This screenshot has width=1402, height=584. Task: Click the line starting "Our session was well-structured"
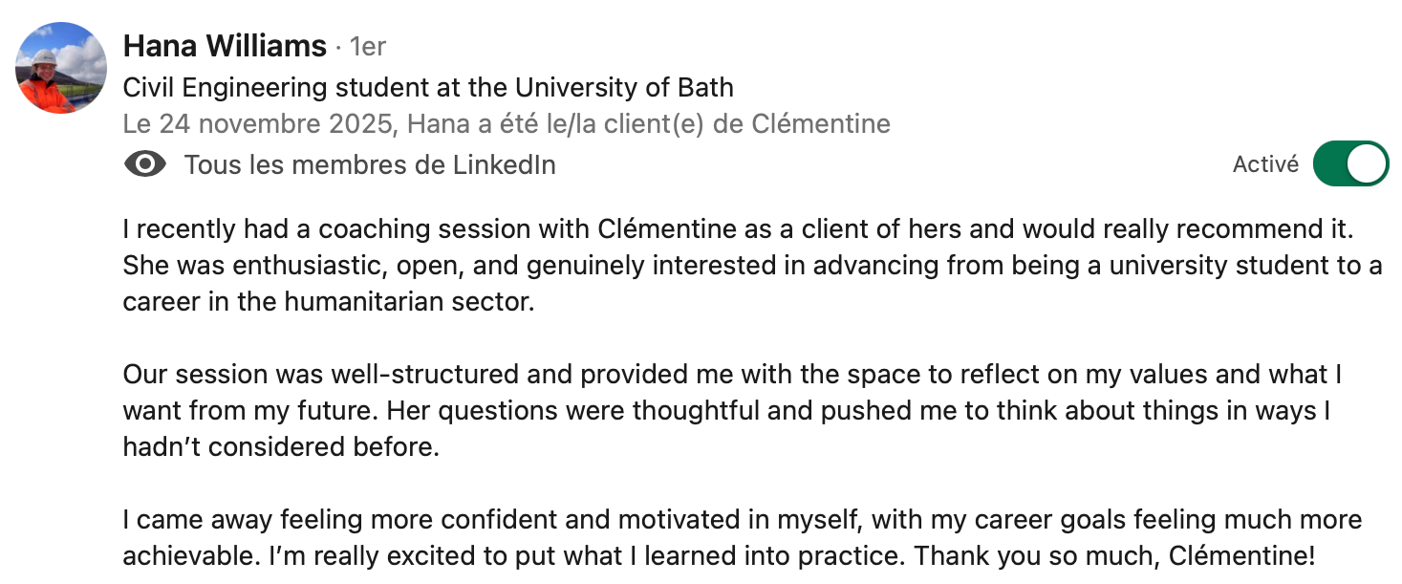click(732, 375)
